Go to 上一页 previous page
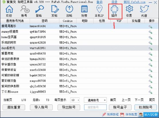The height and width of the screenshot is (118, 159). [126, 100]
